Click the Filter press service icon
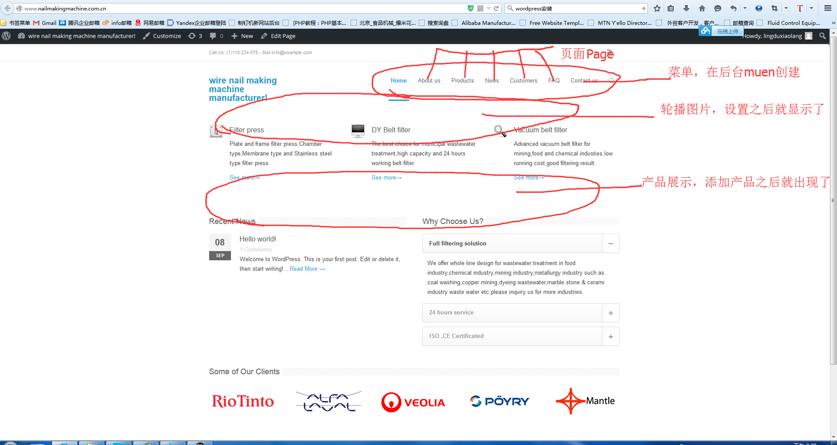Image resolution: width=837 pixels, height=445 pixels. [x=216, y=131]
